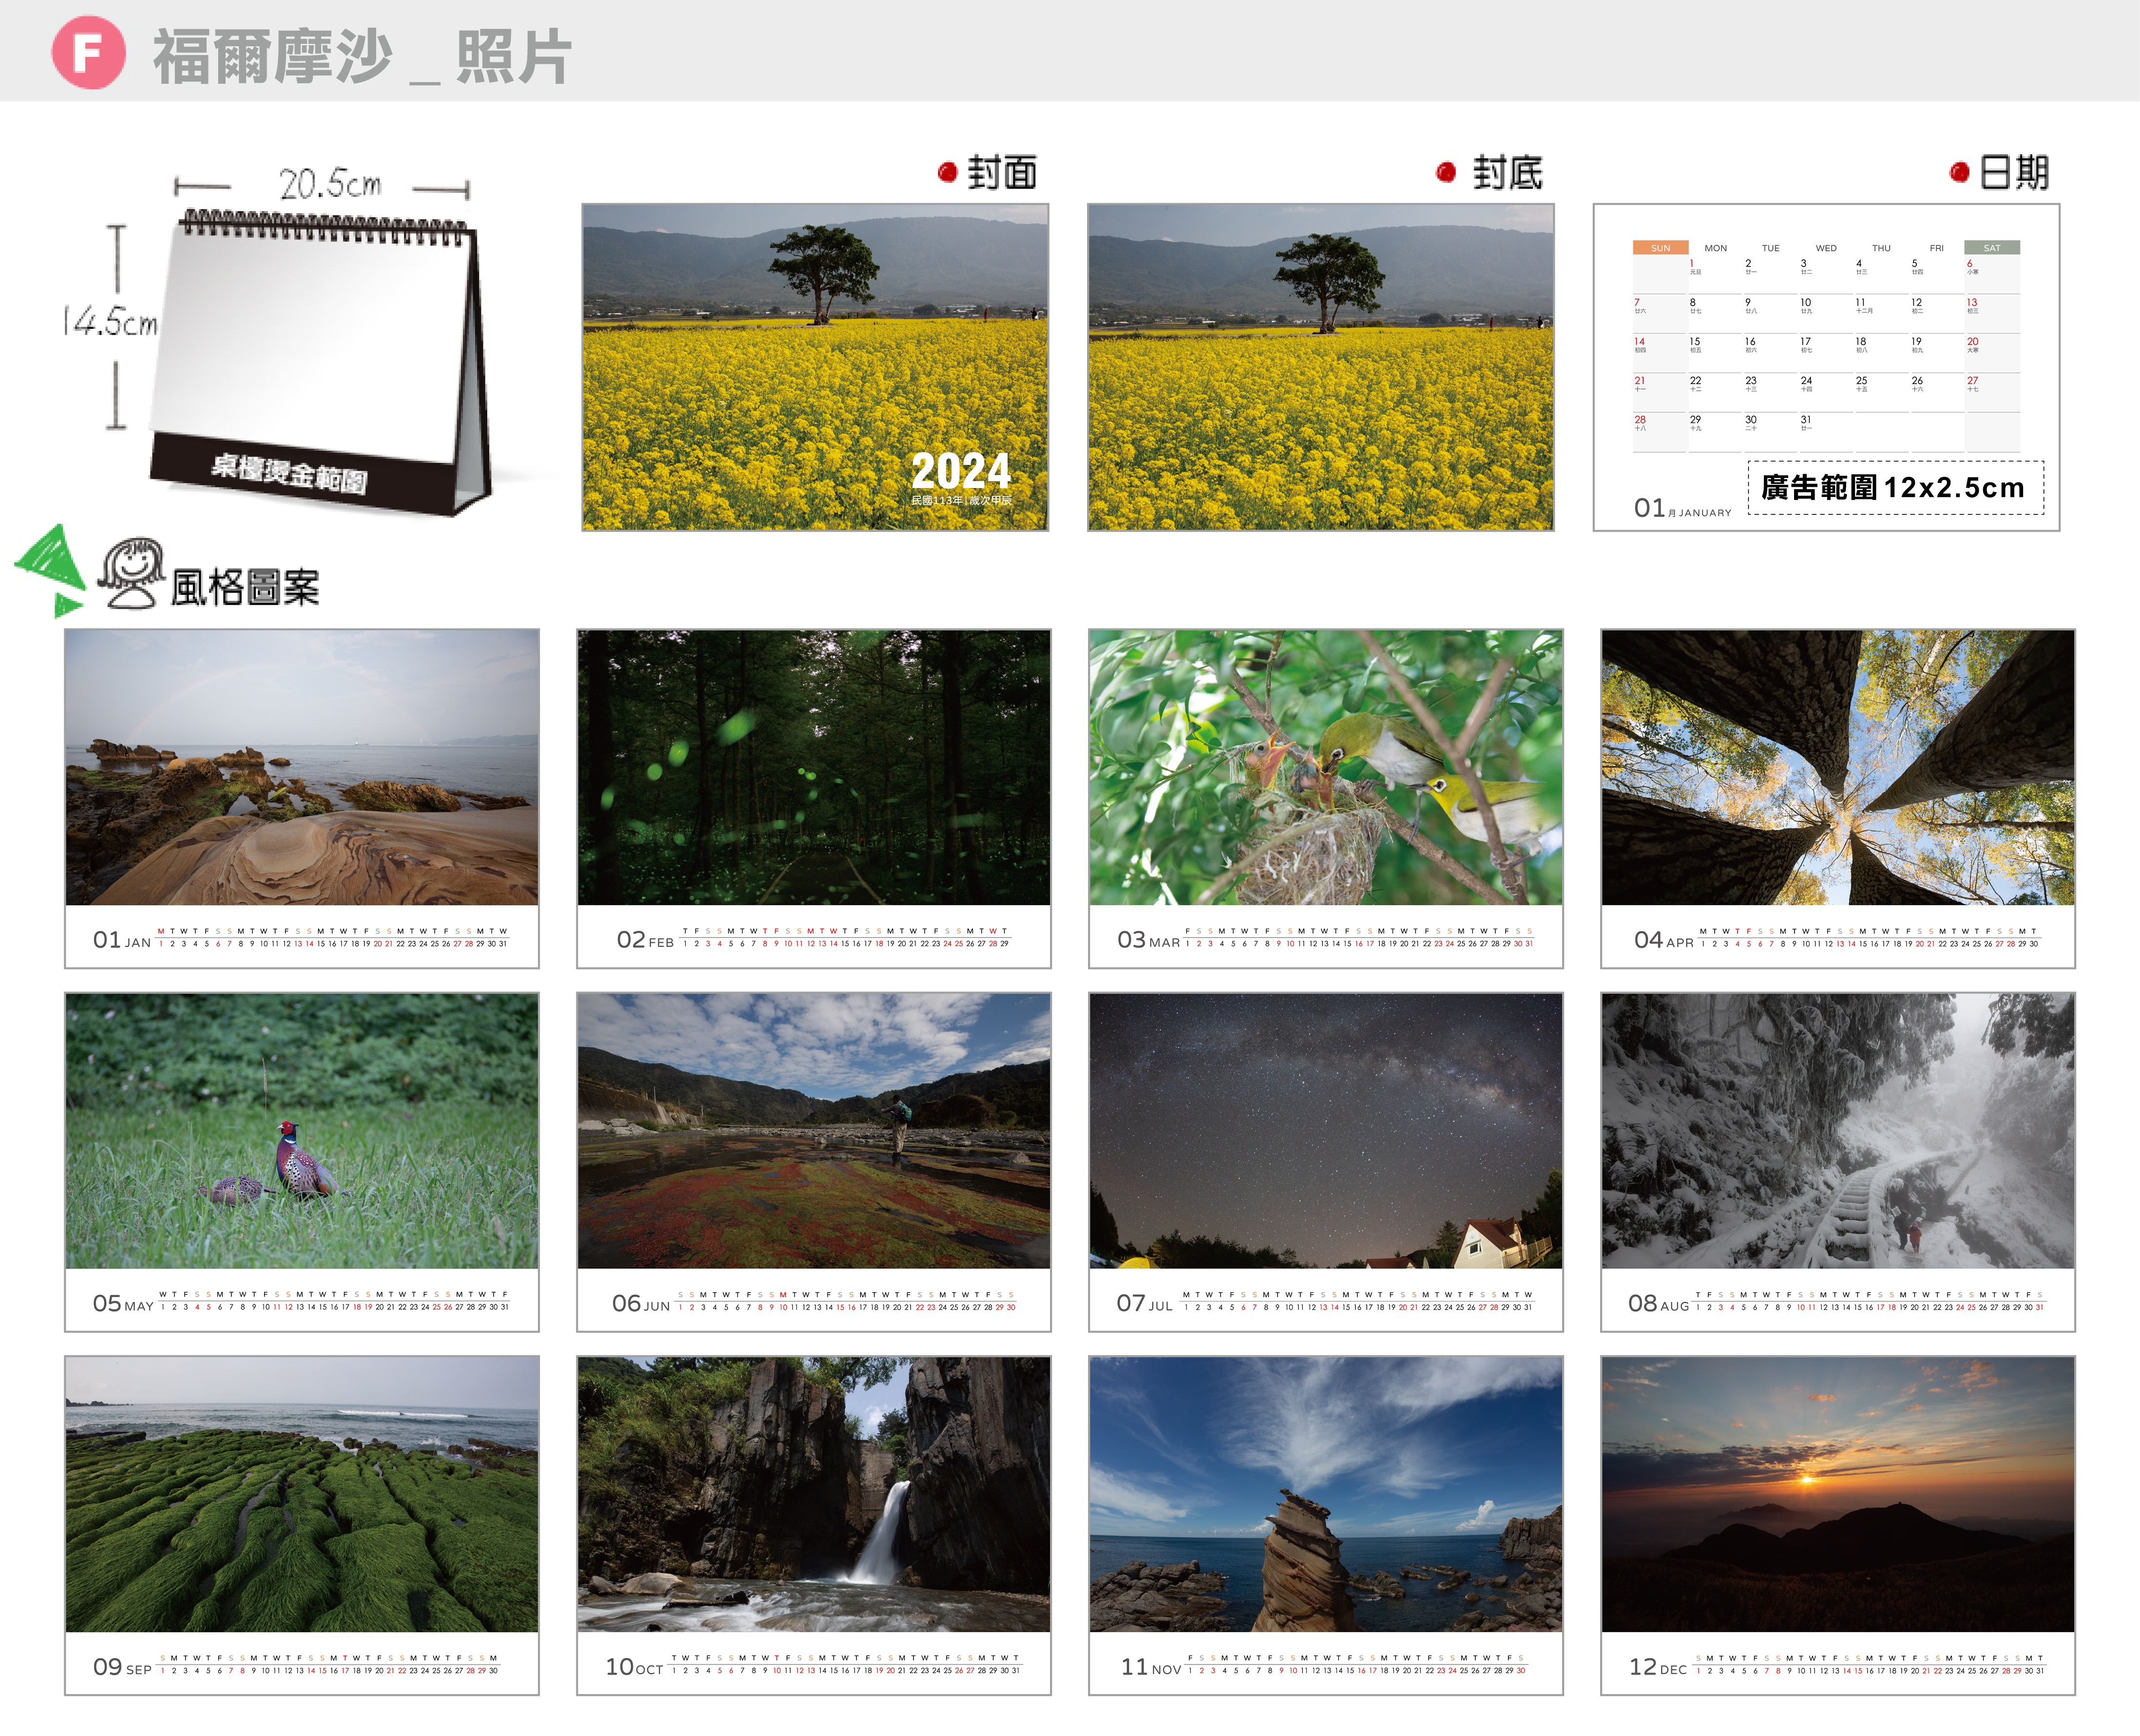Click the 福爾摩沙_照片 title heading

tap(362, 56)
